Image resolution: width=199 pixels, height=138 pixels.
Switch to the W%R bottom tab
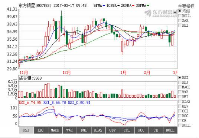pyautogui.click(x=69, y=130)
